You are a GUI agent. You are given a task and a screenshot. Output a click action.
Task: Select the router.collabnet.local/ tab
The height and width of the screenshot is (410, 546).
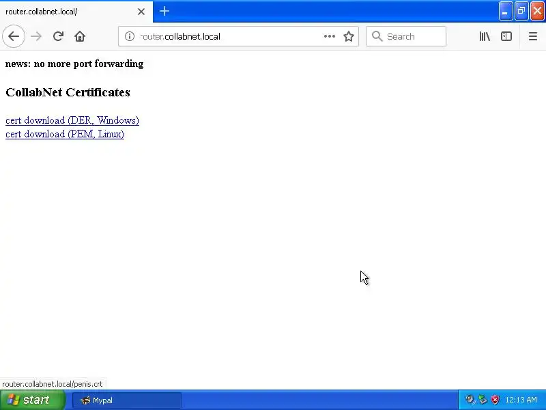pyautogui.click(x=76, y=12)
